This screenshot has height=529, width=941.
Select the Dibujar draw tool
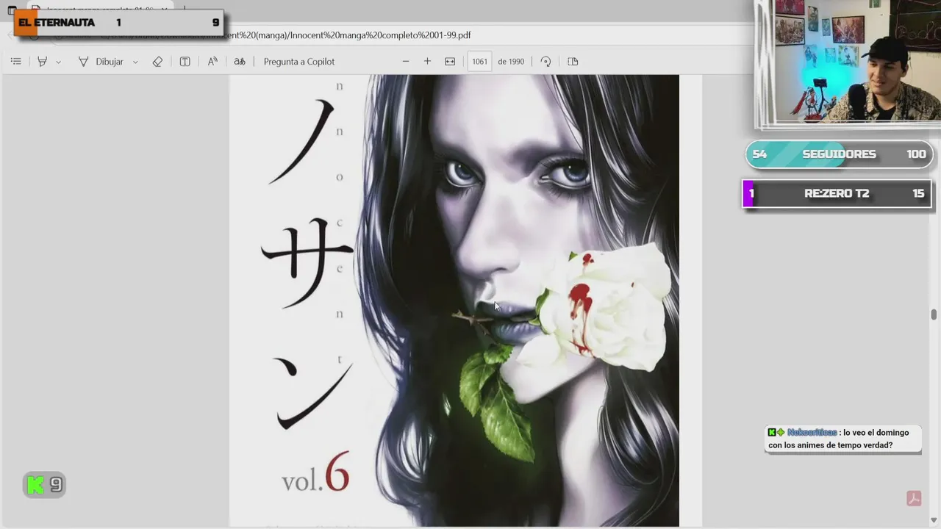pyautogui.click(x=101, y=62)
